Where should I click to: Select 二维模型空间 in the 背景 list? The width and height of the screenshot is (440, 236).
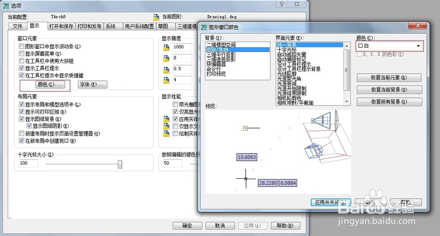tap(221, 45)
